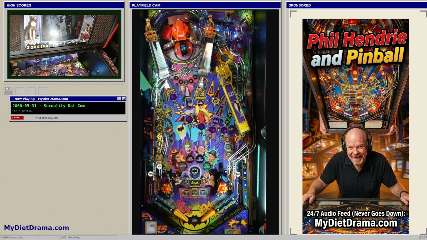The height and width of the screenshot is (240, 427).
Task: Maximize the Now Playing window
Action: [x=124, y=99]
